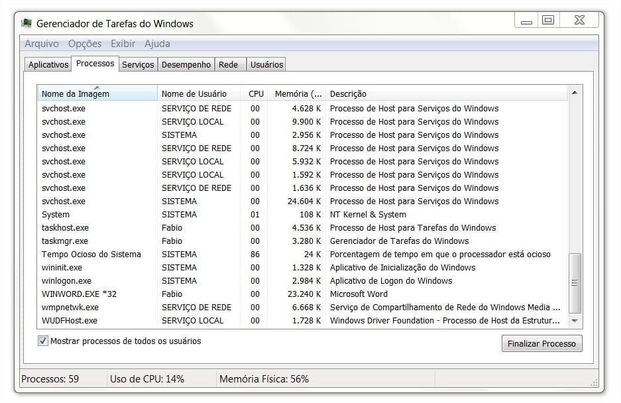Sort by Nome de Usuário column header
The height and width of the screenshot is (403, 621).
tap(199, 94)
